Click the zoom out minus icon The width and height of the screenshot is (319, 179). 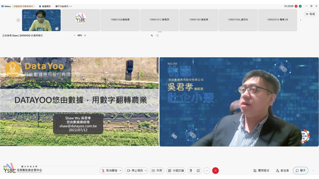pyautogui.click(x=74, y=35)
